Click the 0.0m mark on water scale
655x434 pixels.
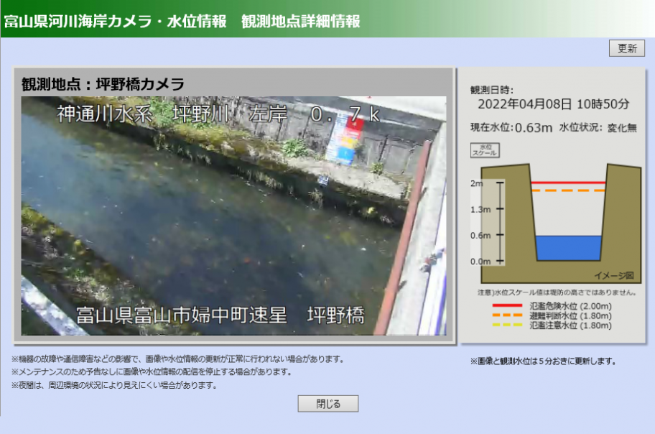pos(480,262)
